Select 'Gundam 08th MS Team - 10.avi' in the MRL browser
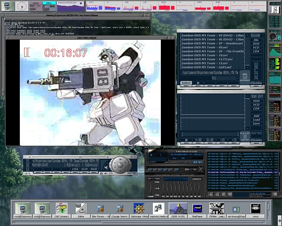The width and height of the screenshot is (282, 226). pos(212,55)
